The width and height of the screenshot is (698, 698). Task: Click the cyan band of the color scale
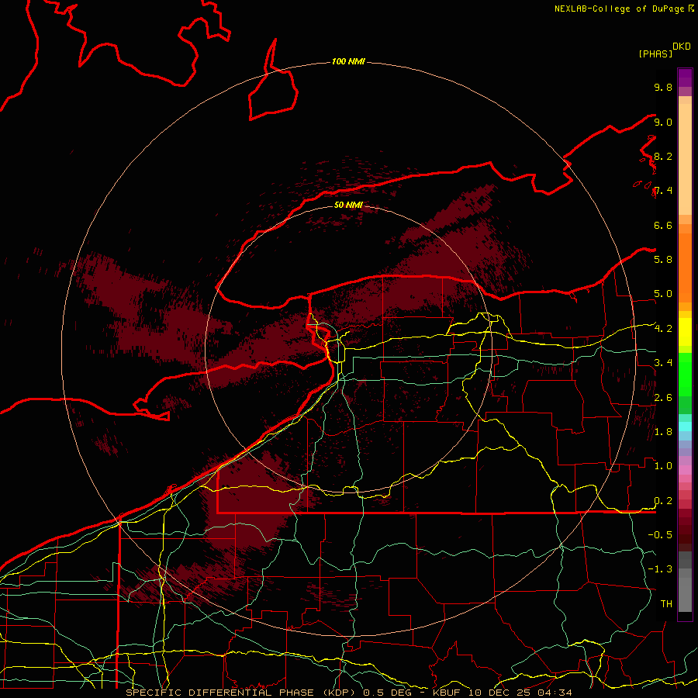(685, 426)
